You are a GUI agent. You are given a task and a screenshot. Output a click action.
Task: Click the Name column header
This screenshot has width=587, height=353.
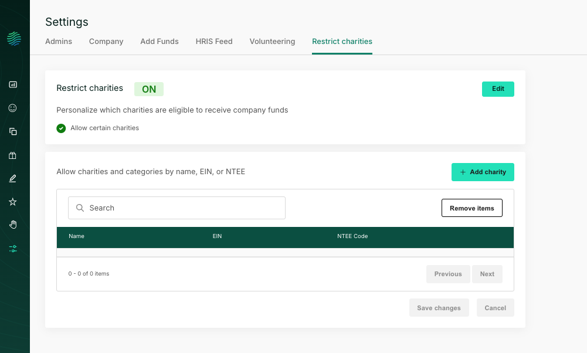click(77, 236)
